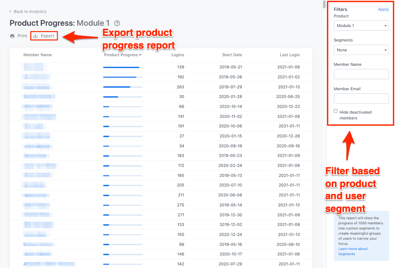The width and height of the screenshot is (395, 268).
Task: Click the Print button text
Action: tap(22, 36)
